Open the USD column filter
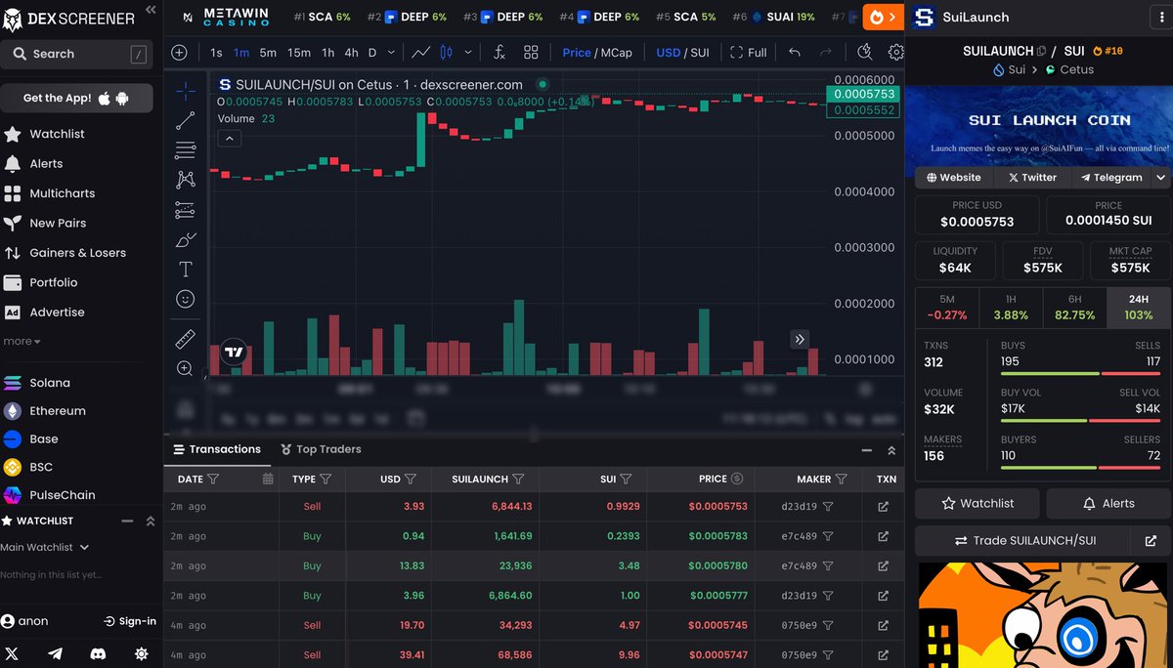 click(411, 480)
